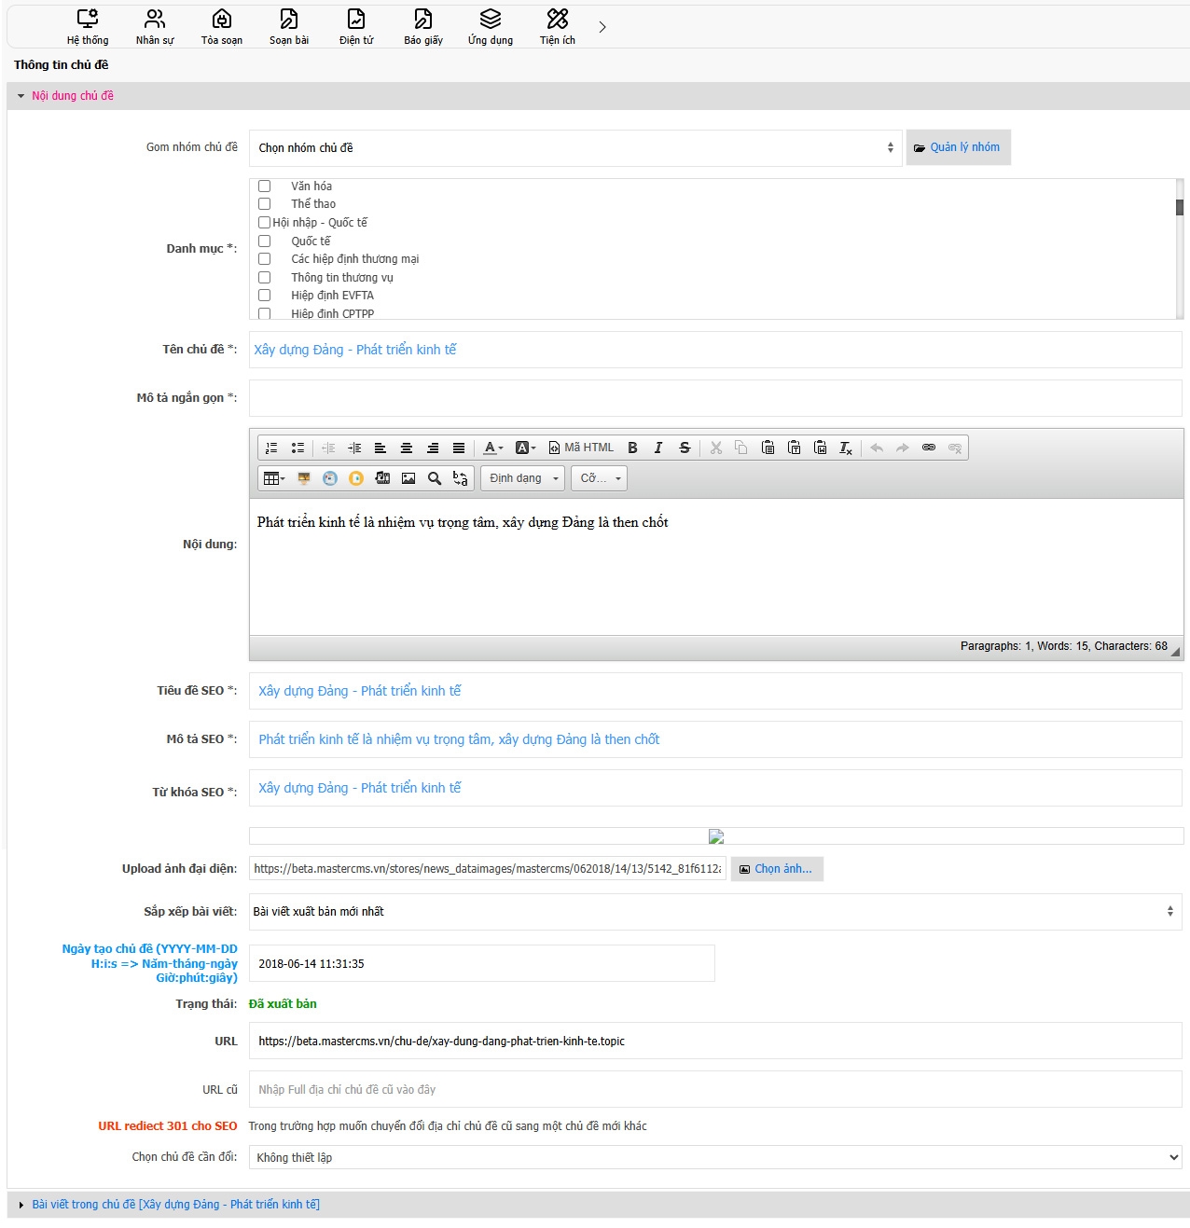The width and height of the screenshot is (1190, 1228).
Task: Click the paste icon in editor toolbar
Action: click(768, 448)
